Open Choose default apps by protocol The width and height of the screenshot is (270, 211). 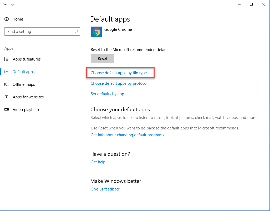tap(119, 83)
